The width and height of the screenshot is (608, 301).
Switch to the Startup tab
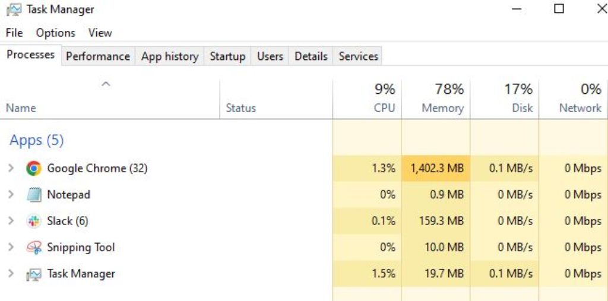227,56
